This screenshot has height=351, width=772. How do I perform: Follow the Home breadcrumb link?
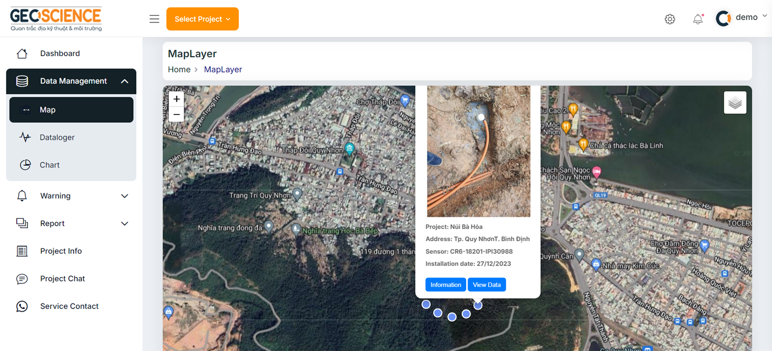coord(179,69)
